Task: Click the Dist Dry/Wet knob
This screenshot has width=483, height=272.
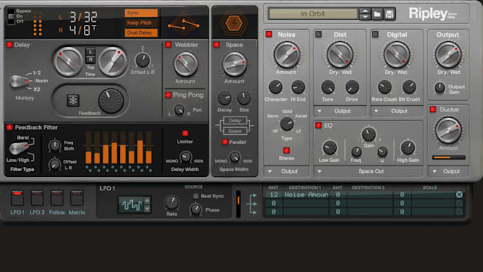Action: tap(340, 55)
